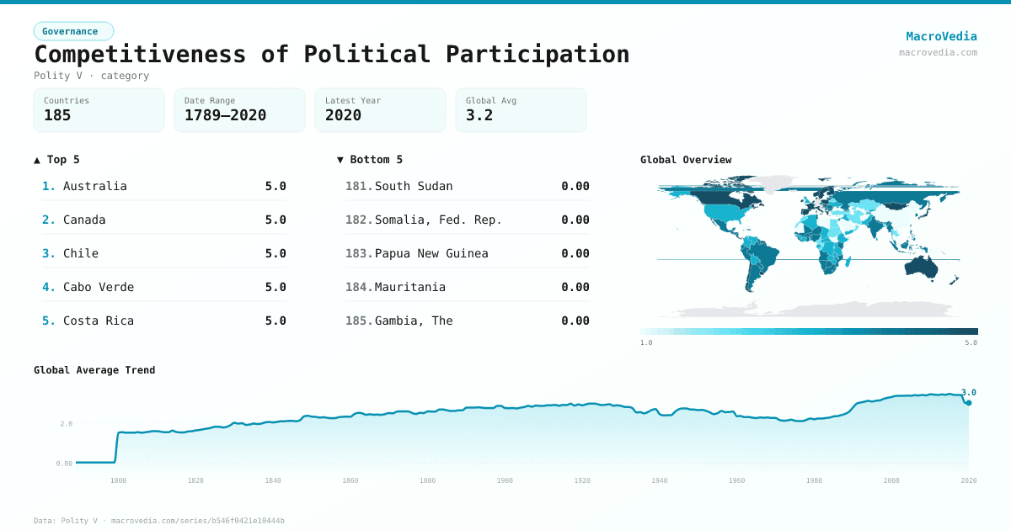This screenshot has width=1011, height=530.
Task: Select Australia in the Top 5 list
Action: [x=95, y=186]
